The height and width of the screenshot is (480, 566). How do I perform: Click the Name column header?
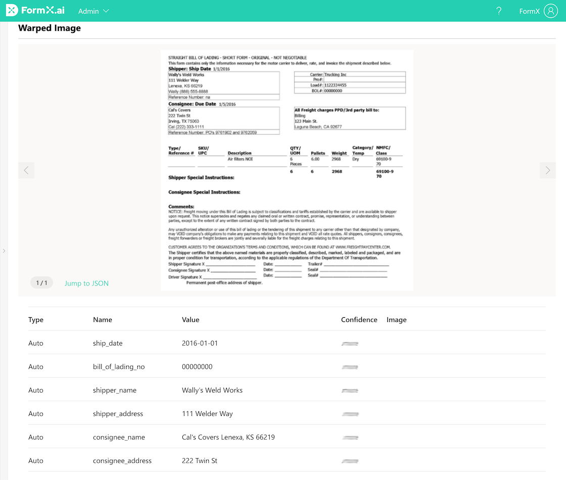(103, 320)
